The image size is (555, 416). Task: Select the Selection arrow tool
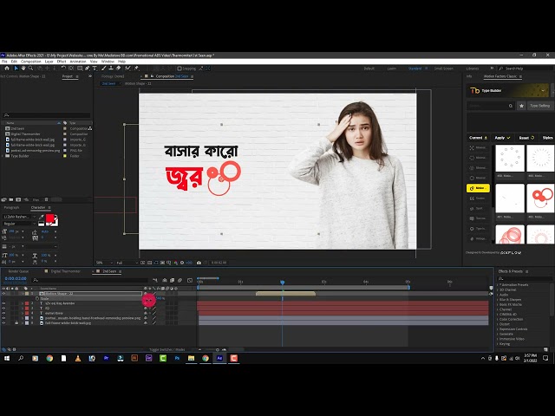(x=16, y=68)
